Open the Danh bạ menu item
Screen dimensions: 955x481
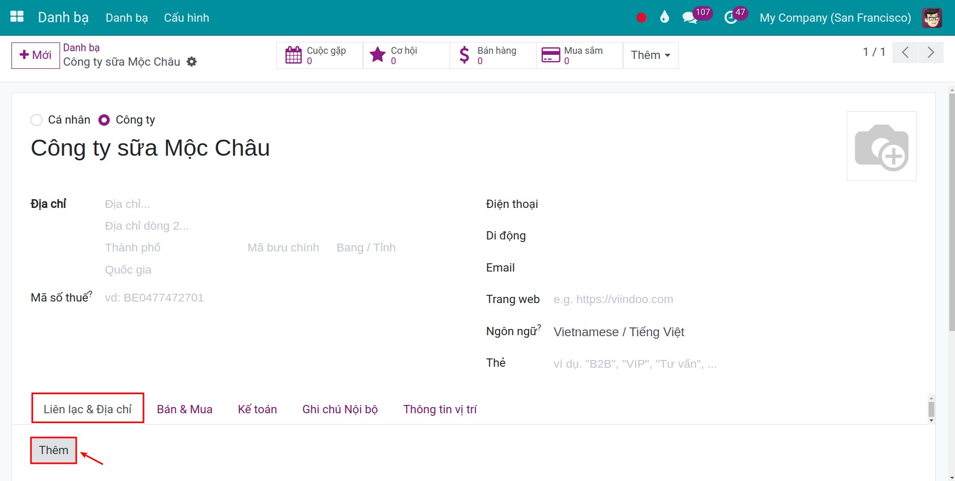127,18
